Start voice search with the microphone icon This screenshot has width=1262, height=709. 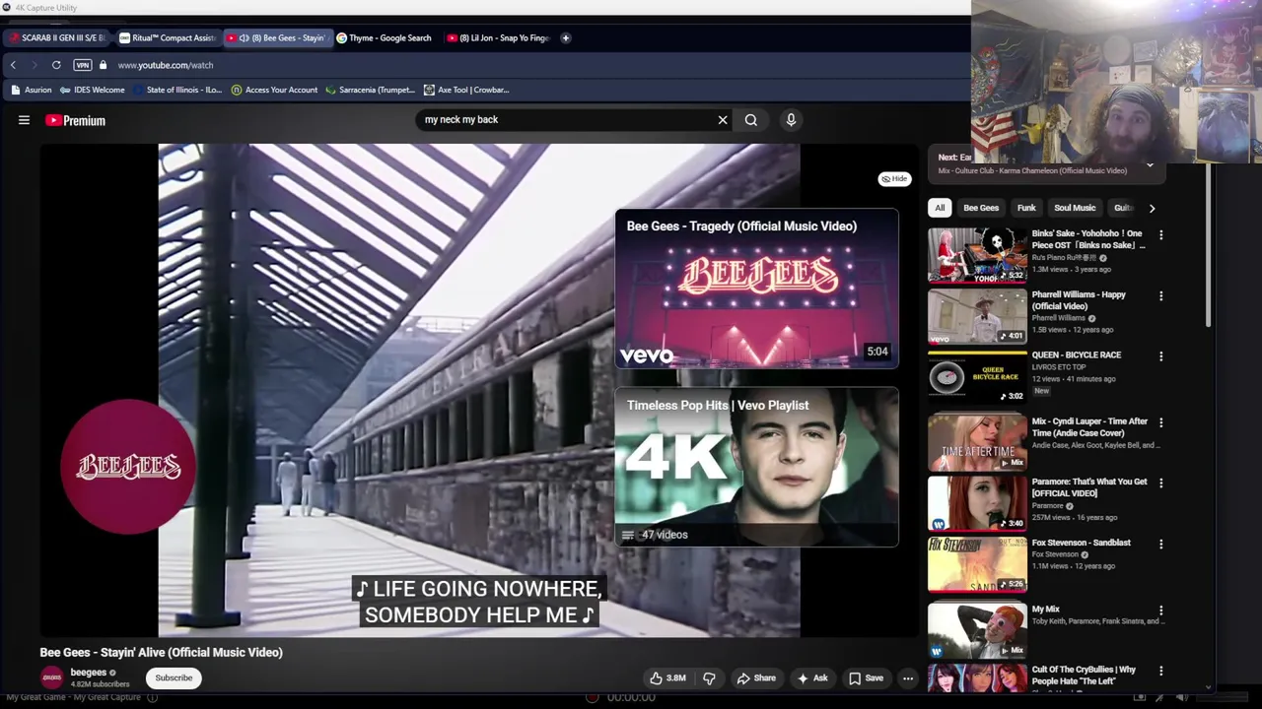tap(791, 120)
